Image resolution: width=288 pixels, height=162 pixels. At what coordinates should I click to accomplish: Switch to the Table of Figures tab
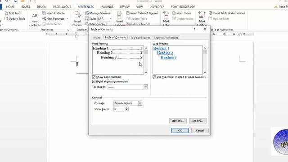pyautogui.click(x=140, y=38)
